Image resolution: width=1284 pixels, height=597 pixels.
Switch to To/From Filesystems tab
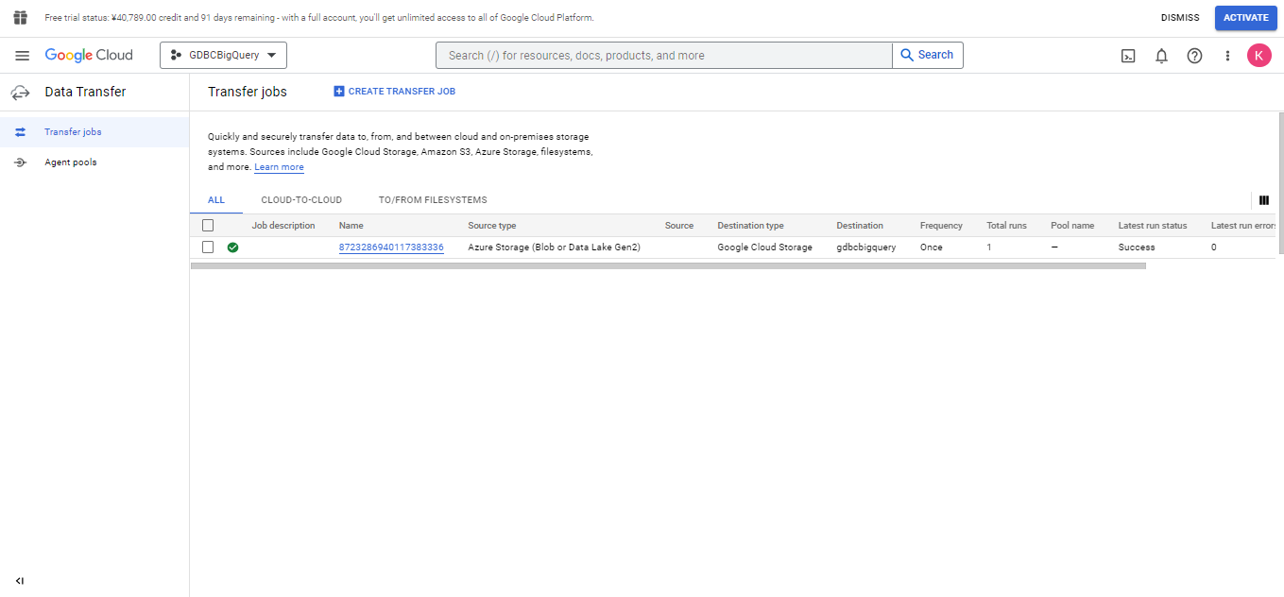pyautogui.click(x=433, y=200)
